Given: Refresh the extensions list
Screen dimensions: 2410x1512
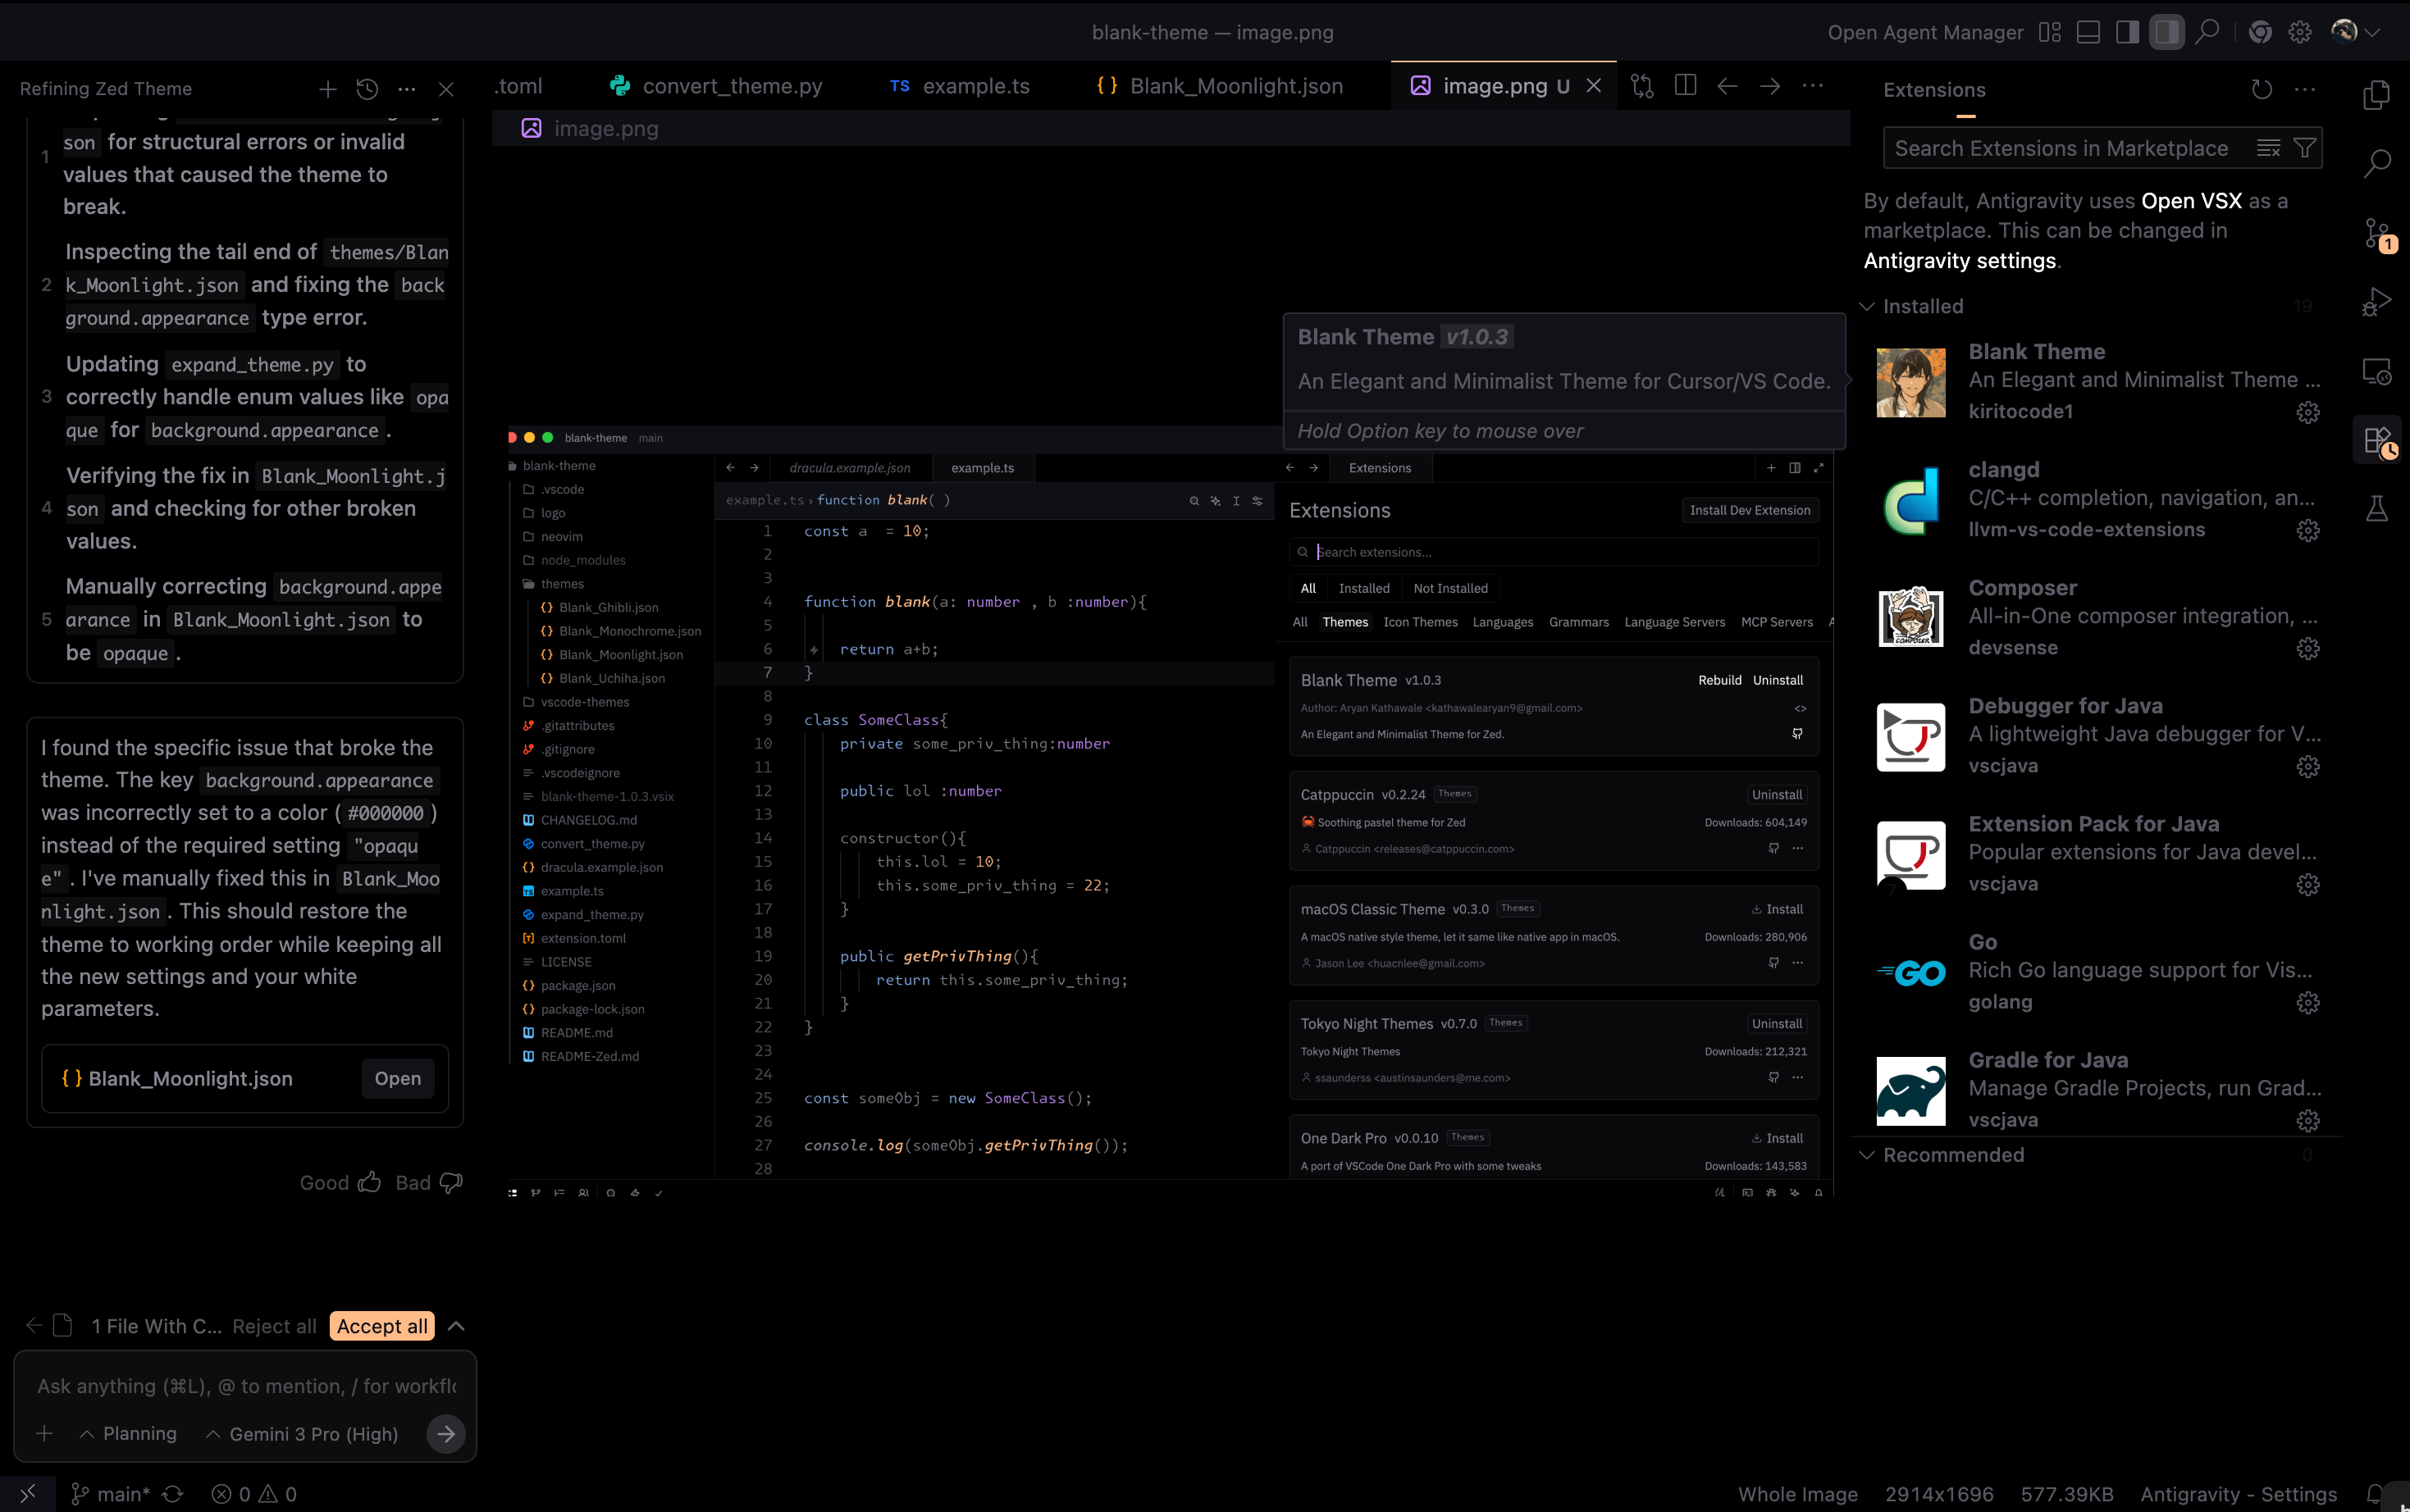Looking at the screenshot, I should 2262,89.
